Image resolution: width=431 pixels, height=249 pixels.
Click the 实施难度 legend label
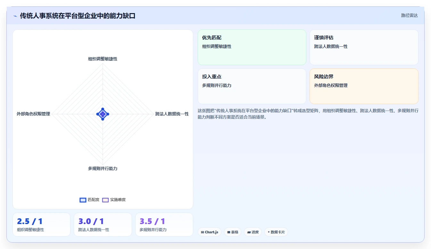pos(118,200)
